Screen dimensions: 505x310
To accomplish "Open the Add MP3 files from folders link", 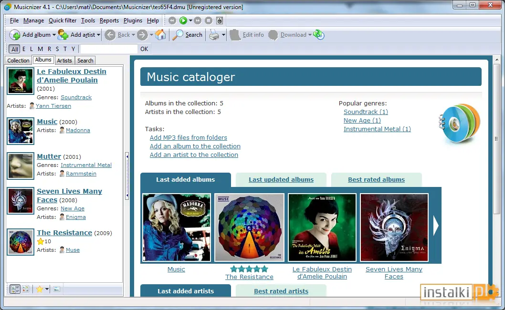I will click(x=189, y=137).
